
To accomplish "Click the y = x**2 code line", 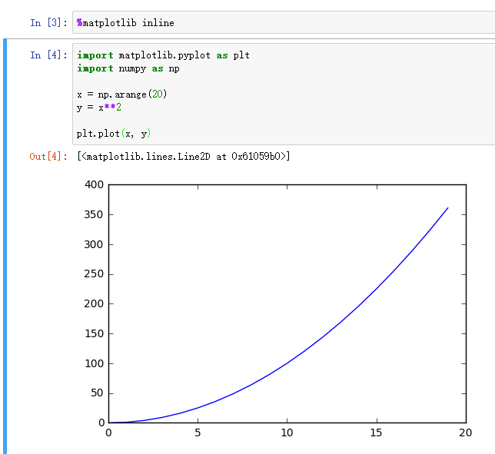I will [99, 108].
